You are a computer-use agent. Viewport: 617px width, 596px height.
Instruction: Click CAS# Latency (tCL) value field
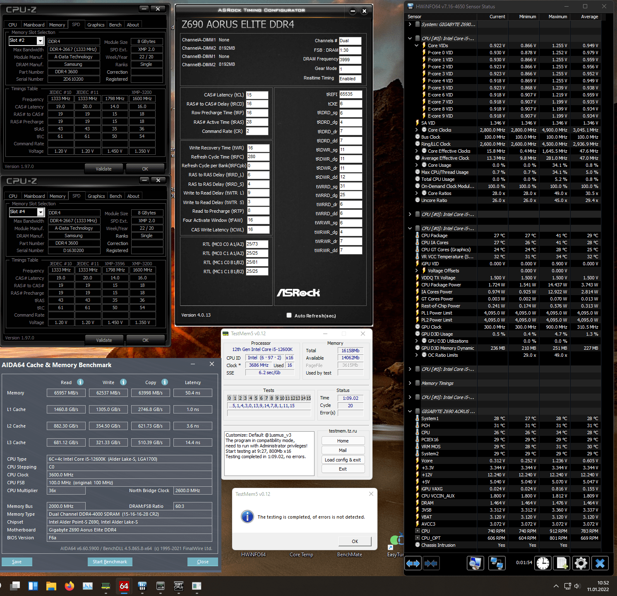(257, 95)
